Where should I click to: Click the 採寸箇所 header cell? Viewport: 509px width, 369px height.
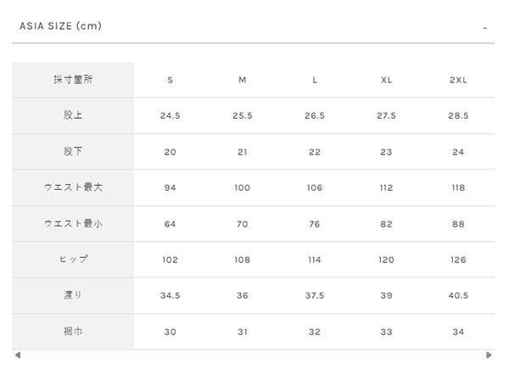[x=73, y=80]
